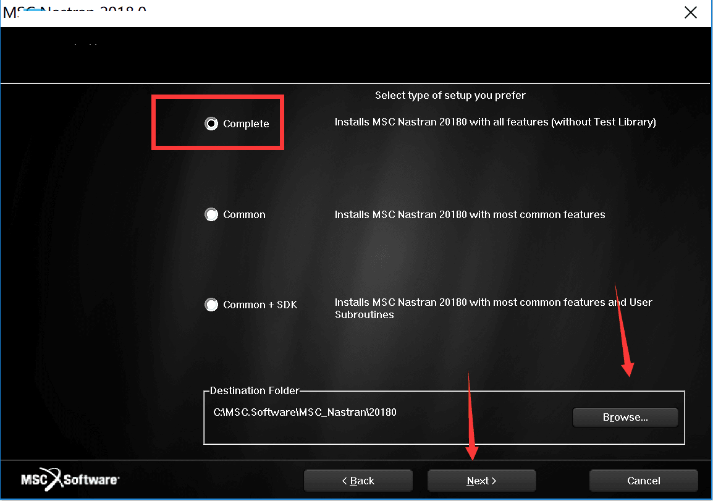Click 'Select type of setup you prefer' heading

coord(450,96)
